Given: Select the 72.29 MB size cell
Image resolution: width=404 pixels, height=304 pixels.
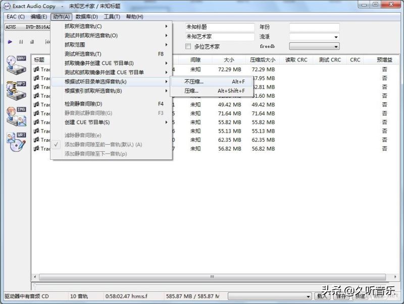Looking at the screenshot, I should point(230,70).
